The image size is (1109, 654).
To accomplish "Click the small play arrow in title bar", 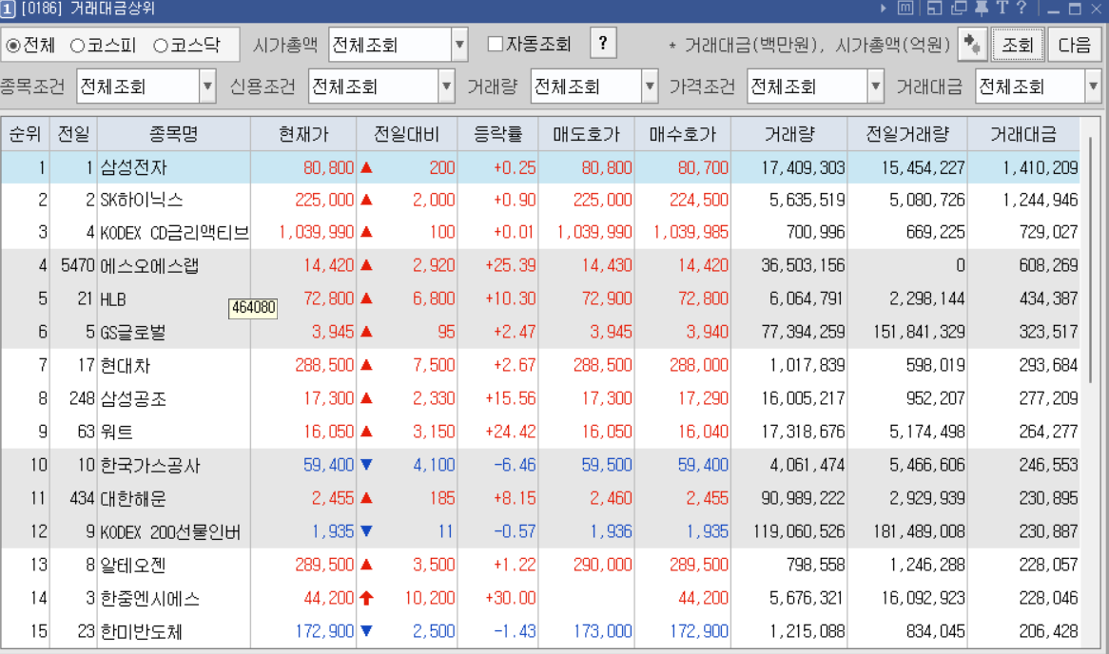I will (x=884, y=9).
